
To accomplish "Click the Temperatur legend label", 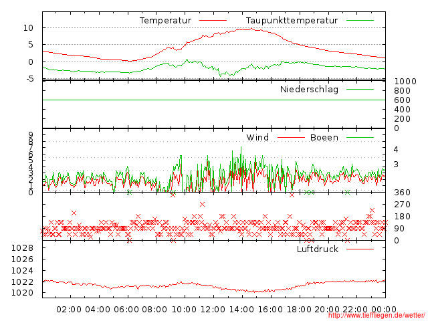I will coord(165,21).
